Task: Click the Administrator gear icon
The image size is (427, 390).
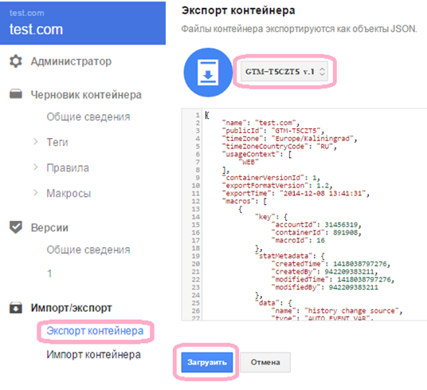Action: (16, 61)
